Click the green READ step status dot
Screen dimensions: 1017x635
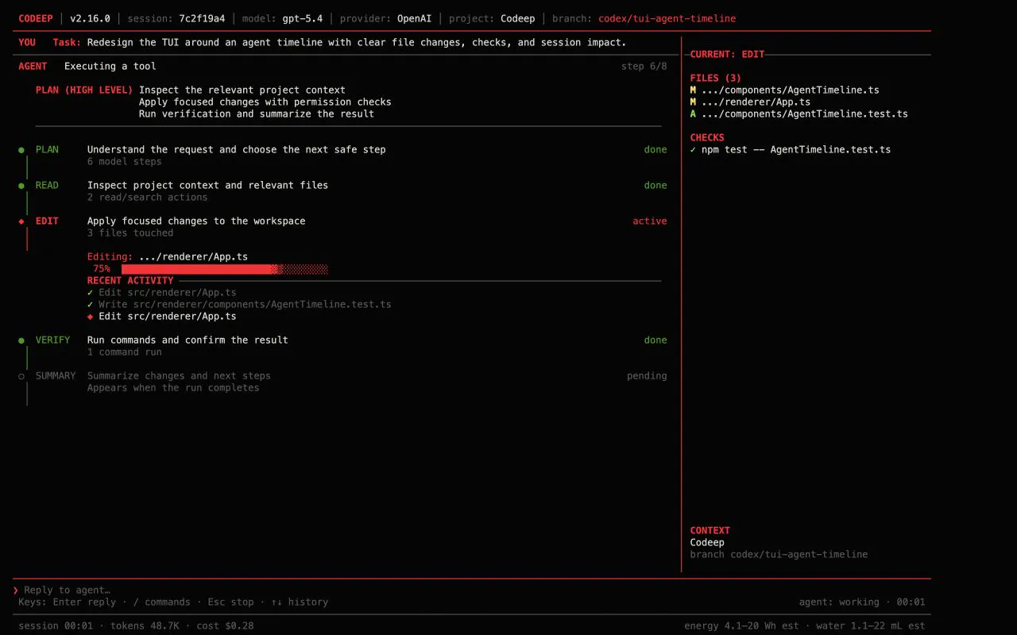pyautogui.click(x=21, y=186)
